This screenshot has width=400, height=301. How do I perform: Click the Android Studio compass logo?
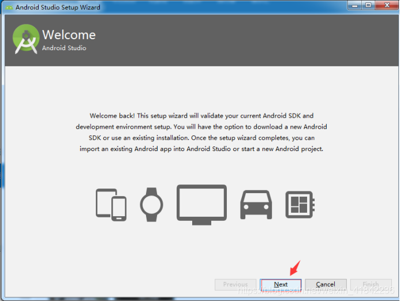coord(26,39)
